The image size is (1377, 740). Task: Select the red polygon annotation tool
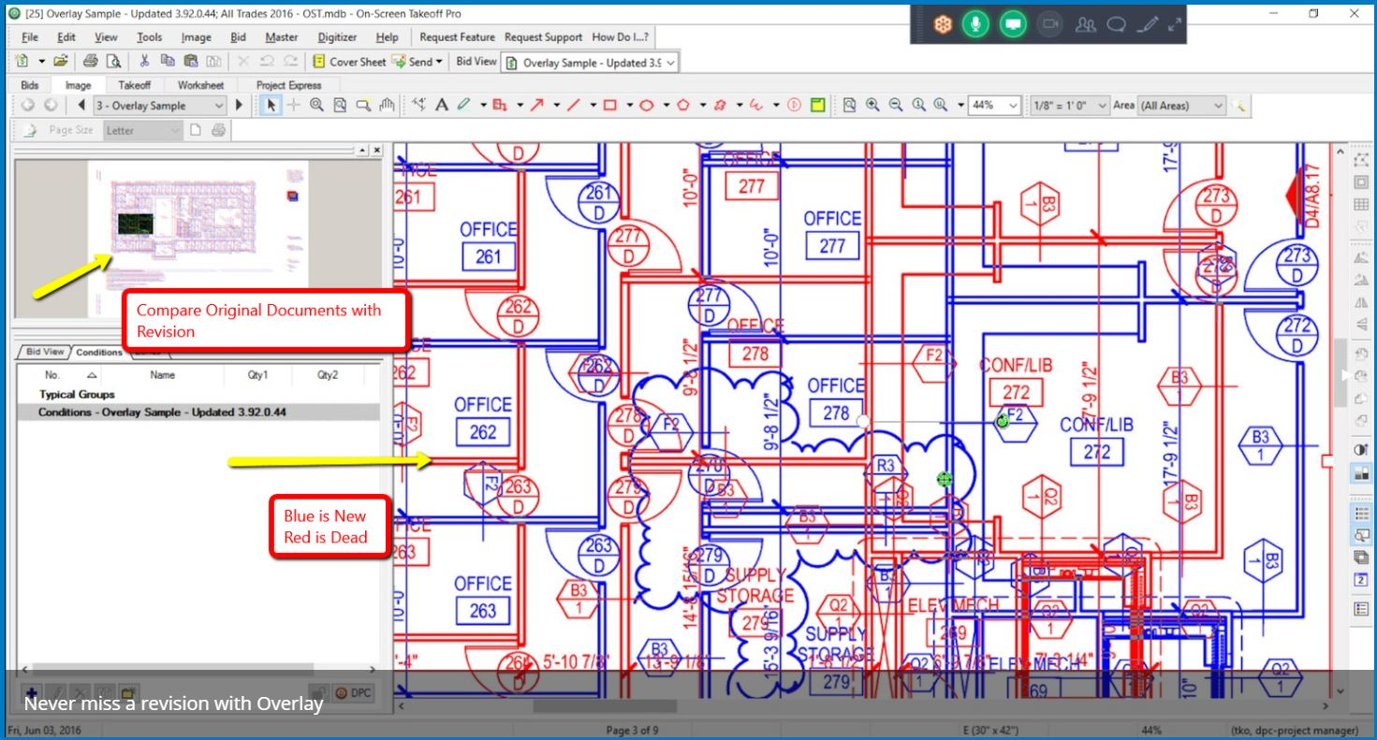pyautogui.click(x=683, y=106)
